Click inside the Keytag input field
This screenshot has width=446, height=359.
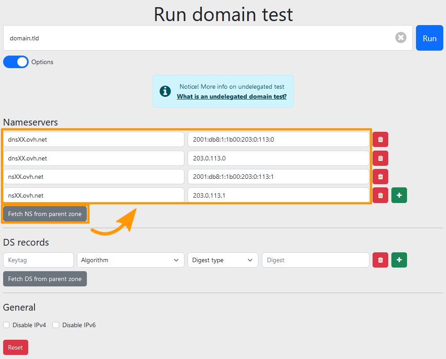[x=38, y=260]
